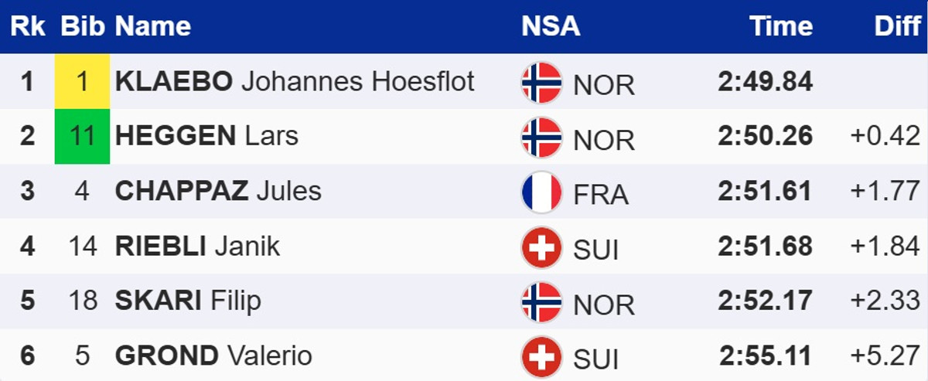Sort by the Rk column header
The image size is (928, 381).
click(27, 26)
